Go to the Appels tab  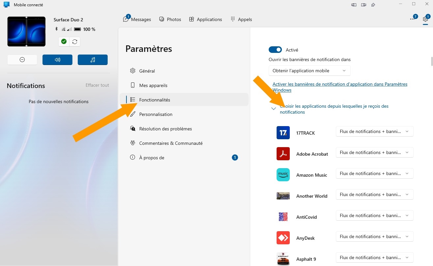241,19
